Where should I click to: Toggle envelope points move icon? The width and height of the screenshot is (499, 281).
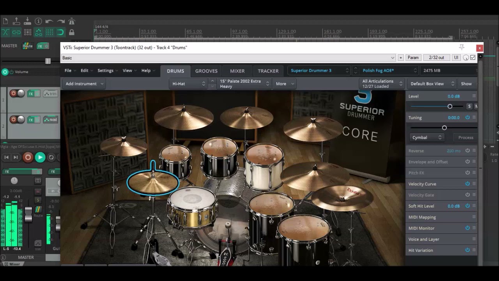(x=38, y=32)
